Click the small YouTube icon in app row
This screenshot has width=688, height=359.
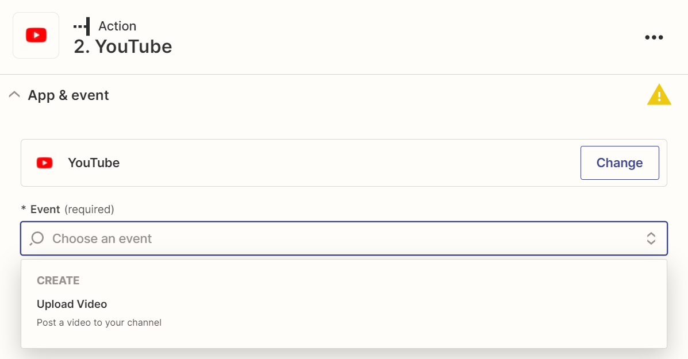click(44, 163)
